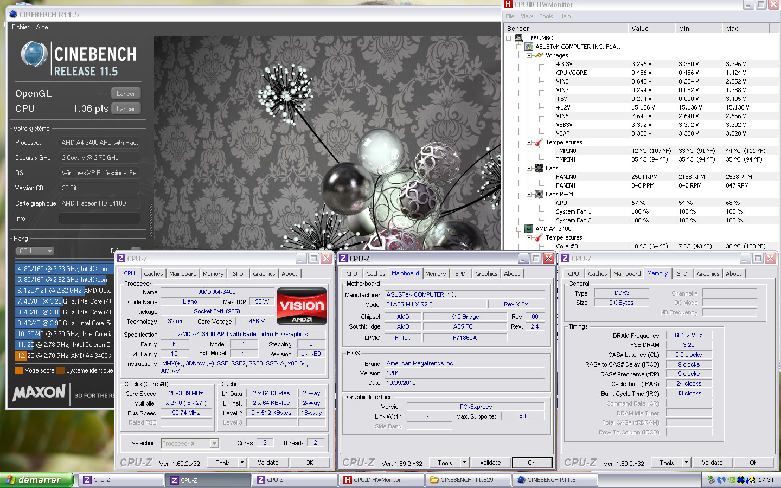Open the HWMonitor Tools menu
Viewport: 781px width, 488px height.
[x=546, y=16]
